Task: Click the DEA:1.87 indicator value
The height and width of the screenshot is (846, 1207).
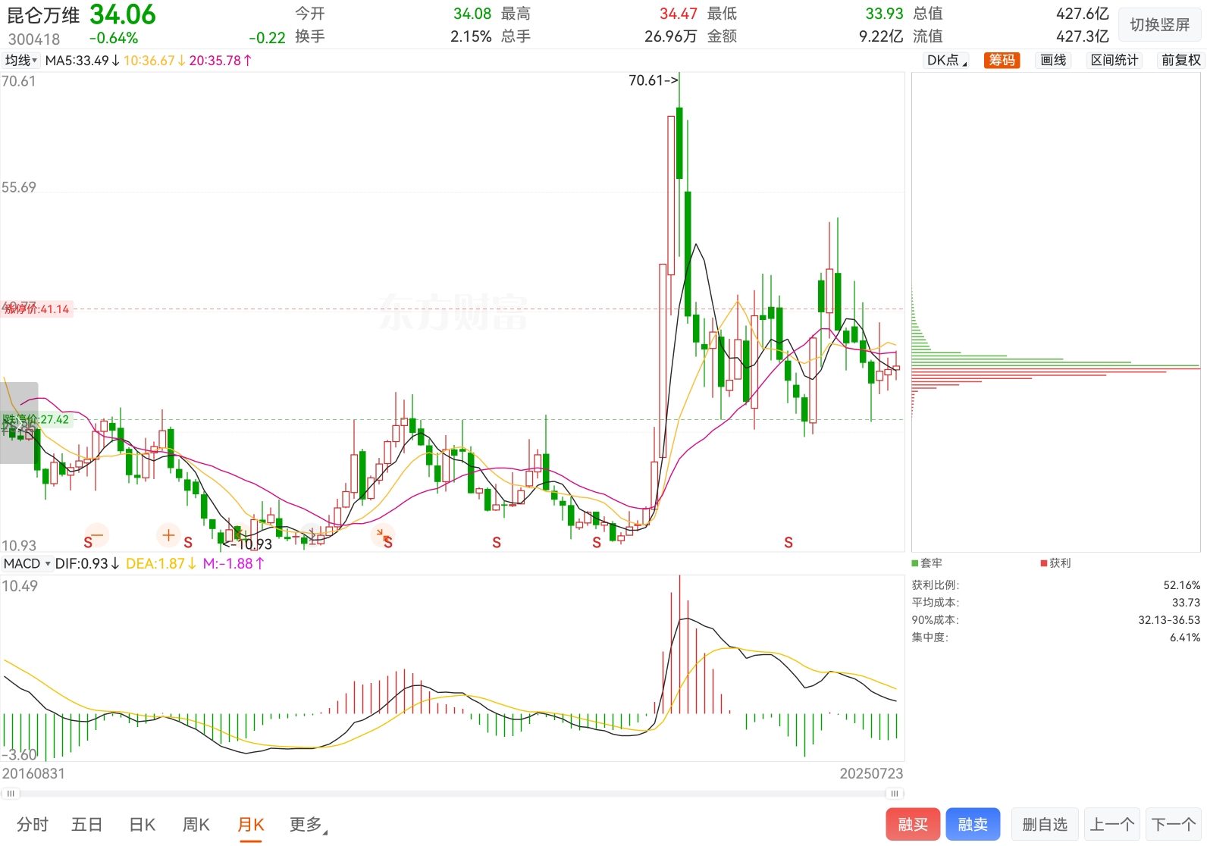Action: pyautogui.click(x=161, y=564)
